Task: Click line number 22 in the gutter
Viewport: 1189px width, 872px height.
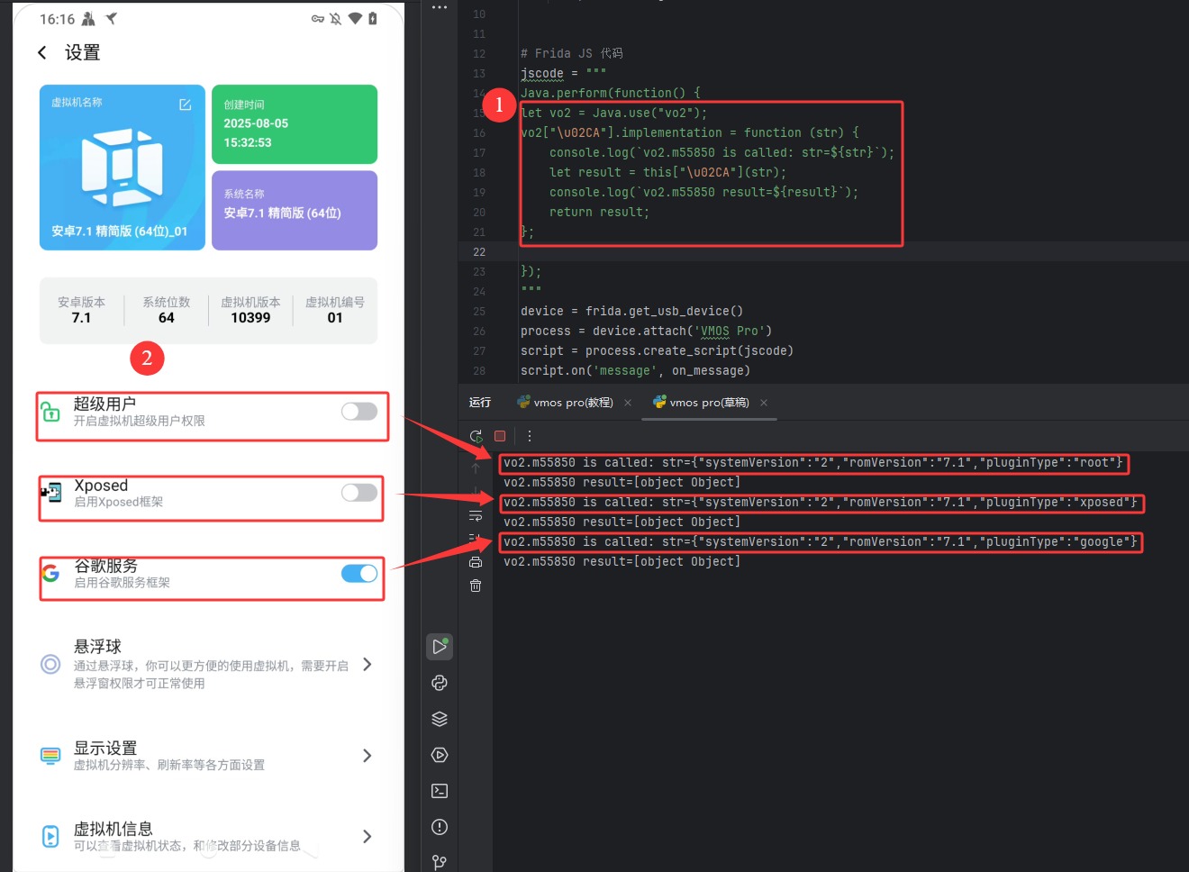Action: click(479, 251)
